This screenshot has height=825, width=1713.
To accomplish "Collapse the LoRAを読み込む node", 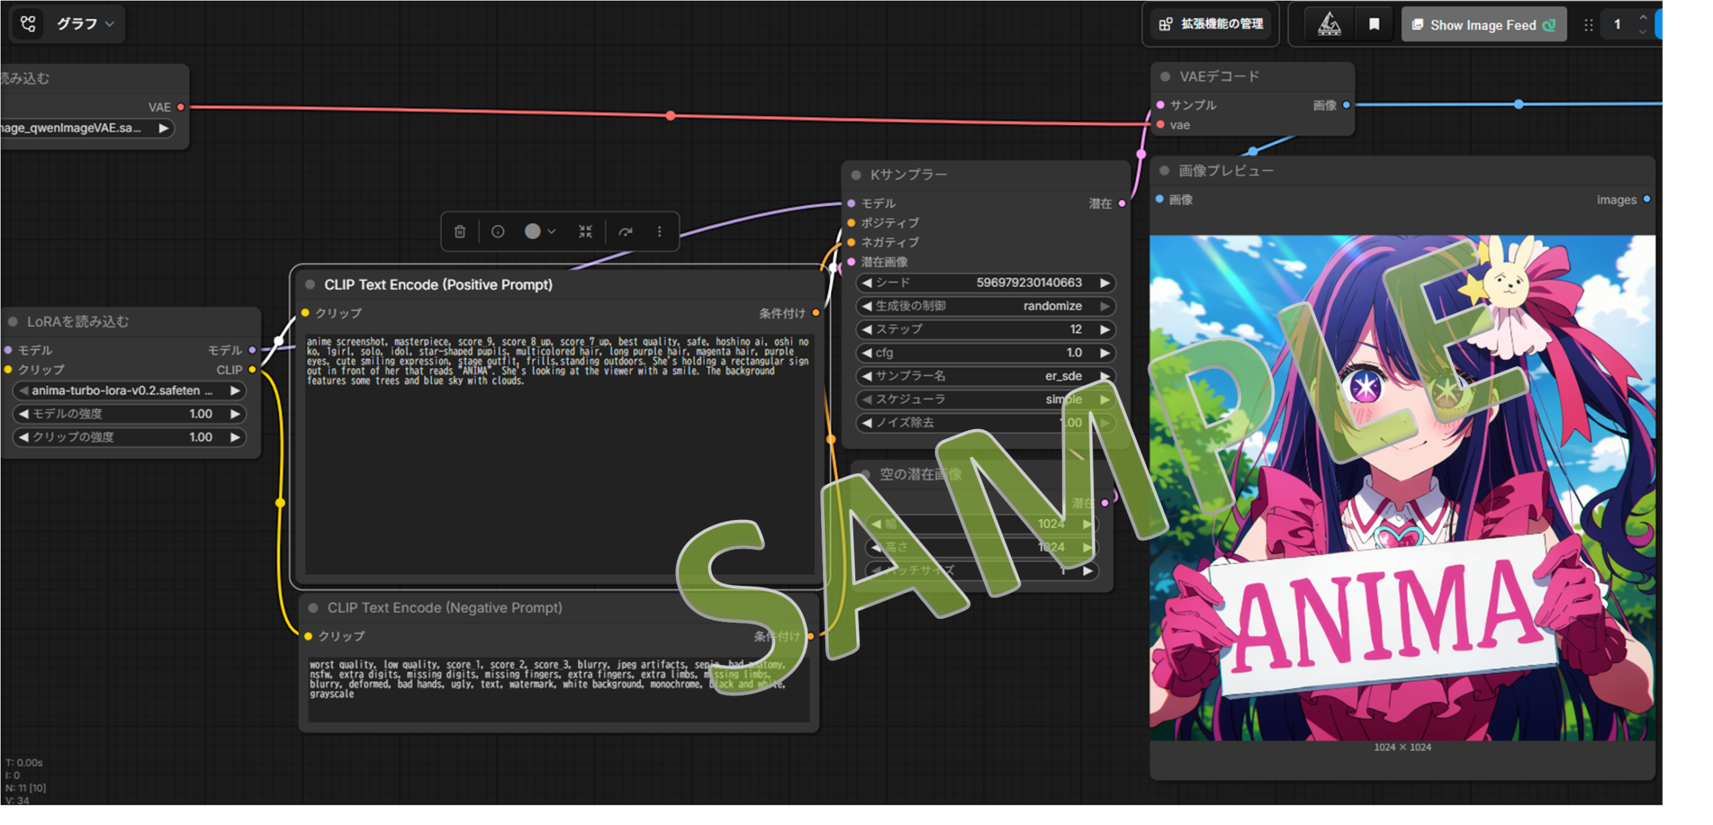I will [x=13, y=322].
